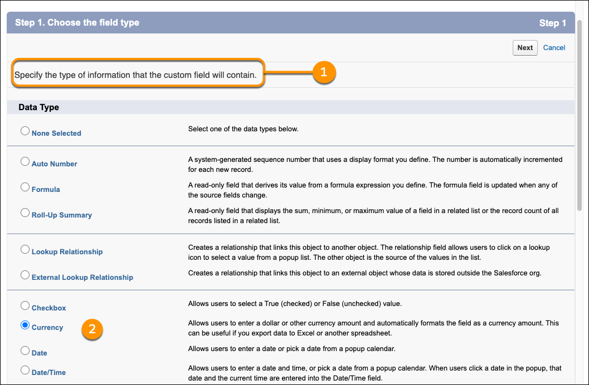Select the Currency radio button
This screenshot has height=385, width=589.
(x=25, y=324)
